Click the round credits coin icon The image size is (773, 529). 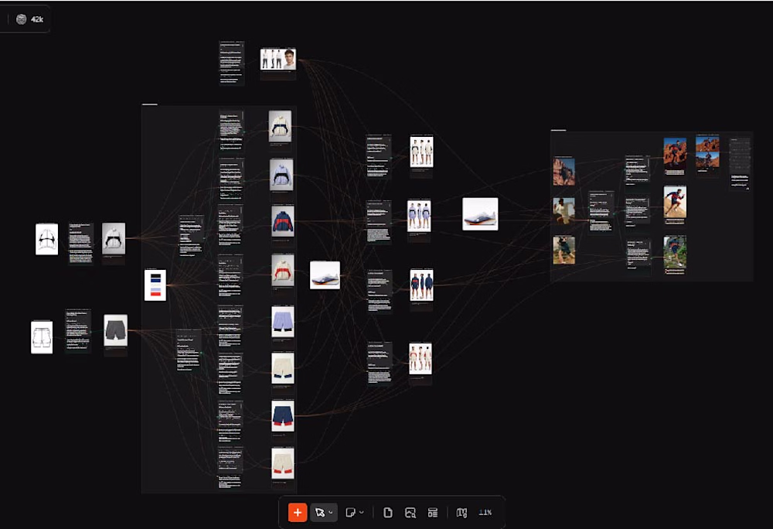(x=21, y=19)
